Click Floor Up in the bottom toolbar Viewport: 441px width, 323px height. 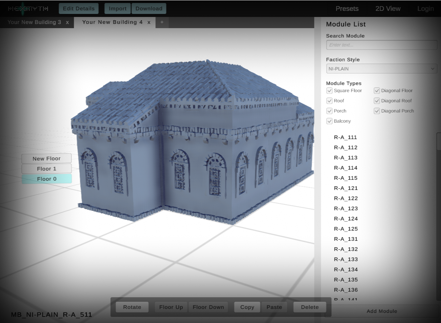point(171,307)
